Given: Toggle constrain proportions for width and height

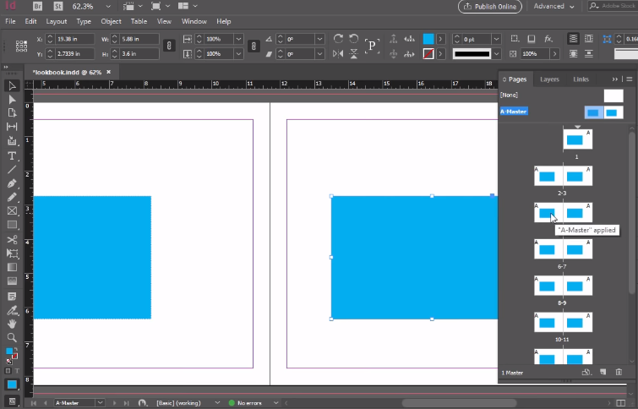Looking at the screenshot, I should click(169, 46).
